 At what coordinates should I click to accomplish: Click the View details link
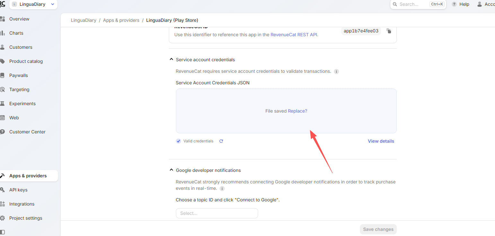click(381, 141)
